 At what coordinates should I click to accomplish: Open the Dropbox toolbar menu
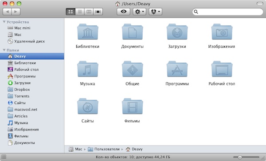[156, 11]
